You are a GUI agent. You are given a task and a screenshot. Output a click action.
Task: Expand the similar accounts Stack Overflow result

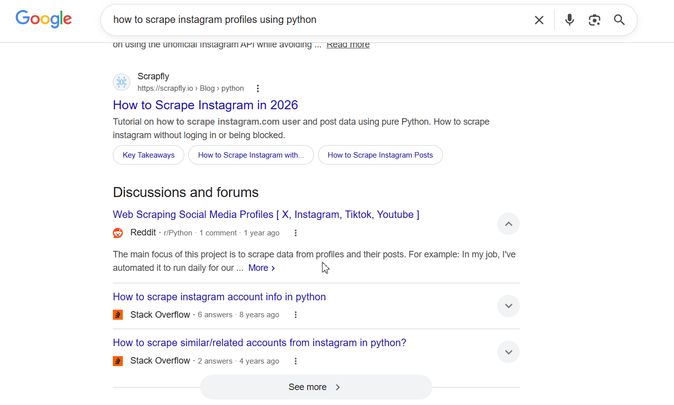point(508,352)
